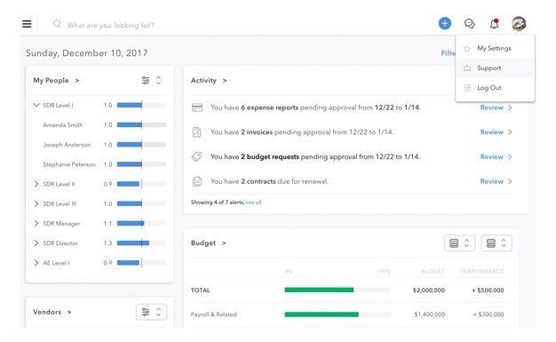
Task: Review the 2 invoices
Action: (x=496, y=132)
